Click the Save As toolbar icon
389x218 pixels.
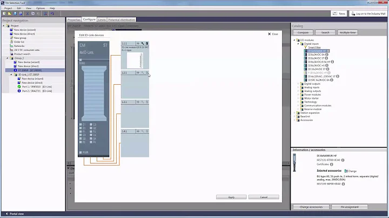click(21, 13)
